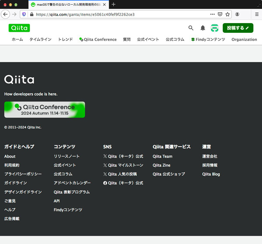Viewport: 262px width, 244px height.
Task: Open Firefox hamburger menu
Action: coord(257,14)
